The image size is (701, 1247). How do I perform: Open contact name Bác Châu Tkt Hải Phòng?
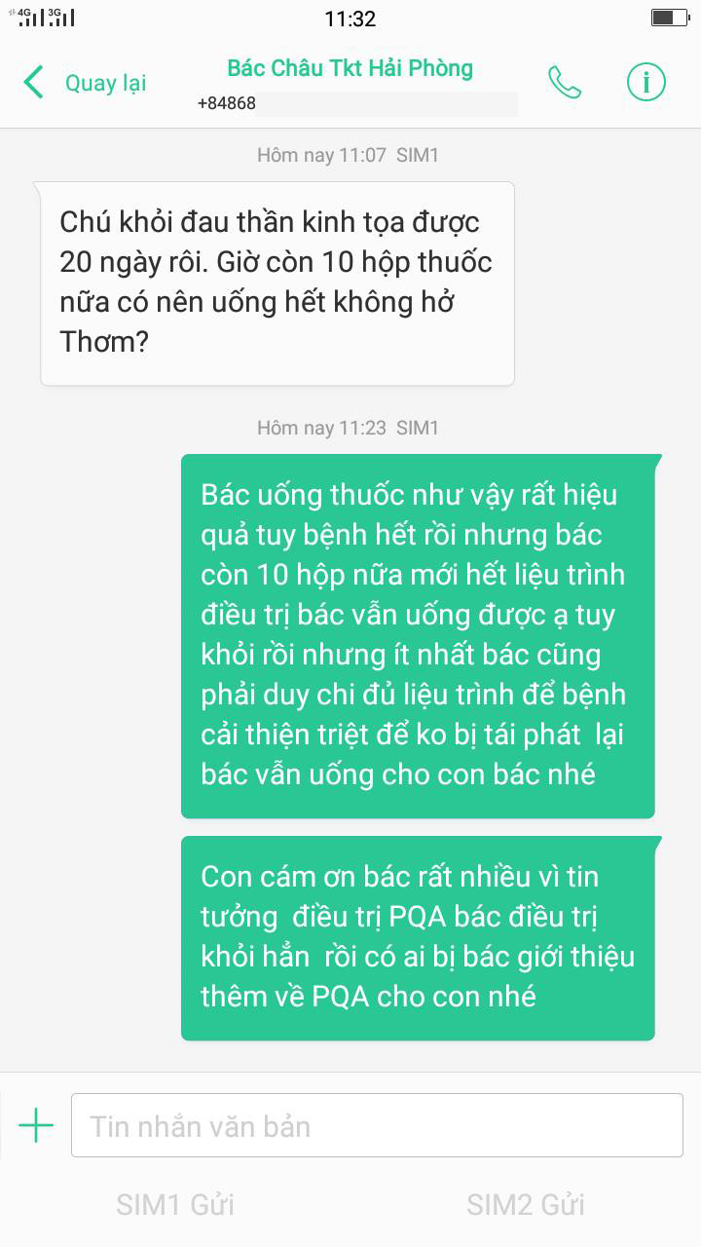(x=350, y=68)
